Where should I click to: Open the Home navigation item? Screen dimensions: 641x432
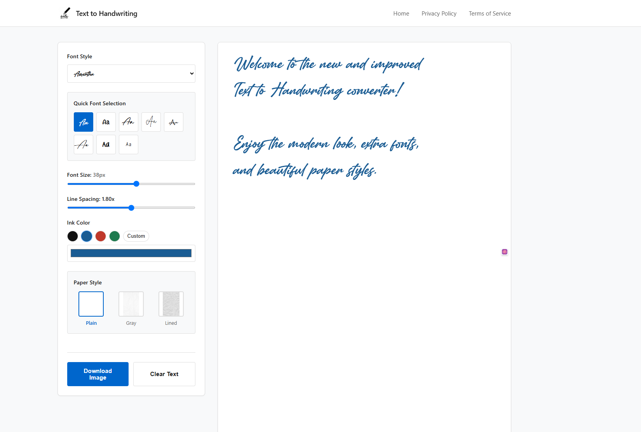pos(401,13)
